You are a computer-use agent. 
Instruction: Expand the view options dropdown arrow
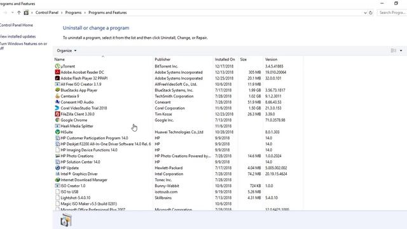point(401,51)
